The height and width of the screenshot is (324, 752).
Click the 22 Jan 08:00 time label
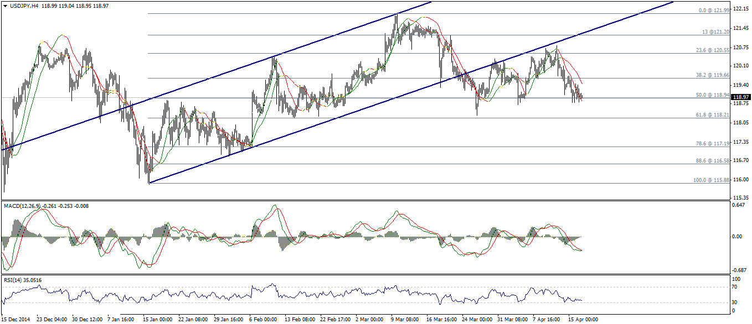(193, 319)
